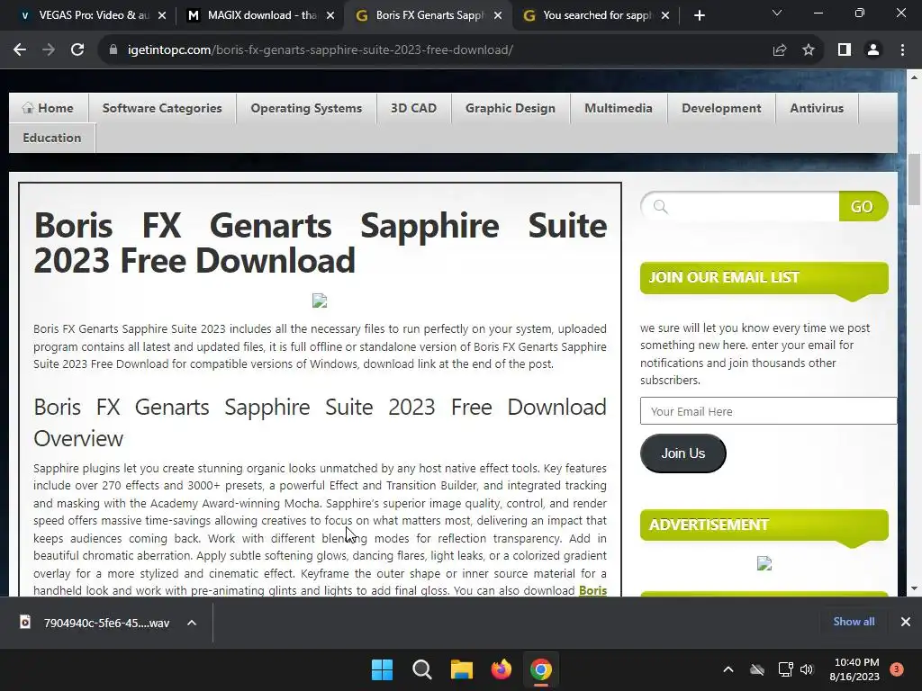Open Software Categories menu
The image size is (922, 691).
click(x=162, y=108)
